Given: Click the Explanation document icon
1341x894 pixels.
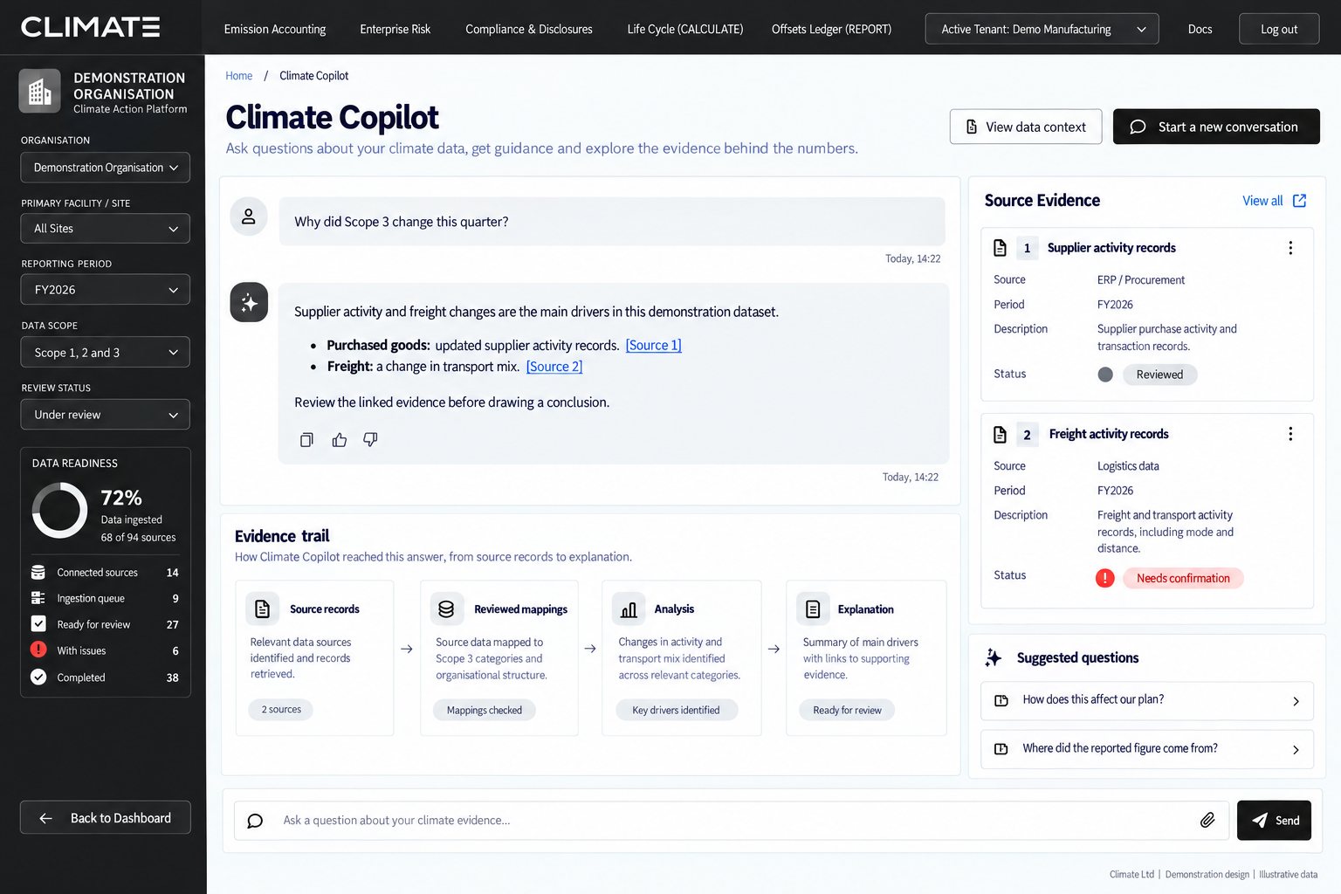Looking at the screenshot, I should [813, 609].
